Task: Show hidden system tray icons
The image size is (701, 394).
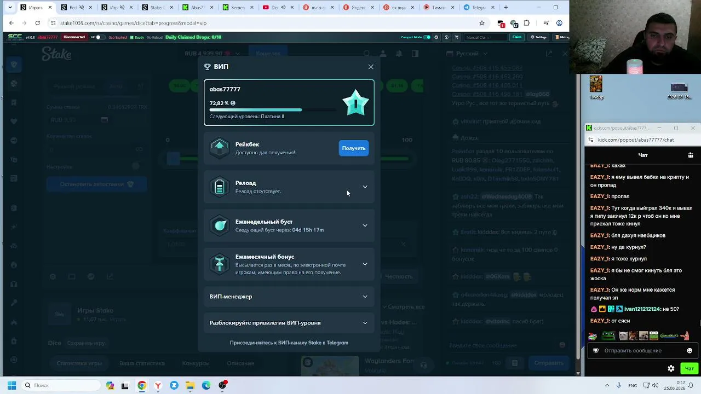Action: 607,385
